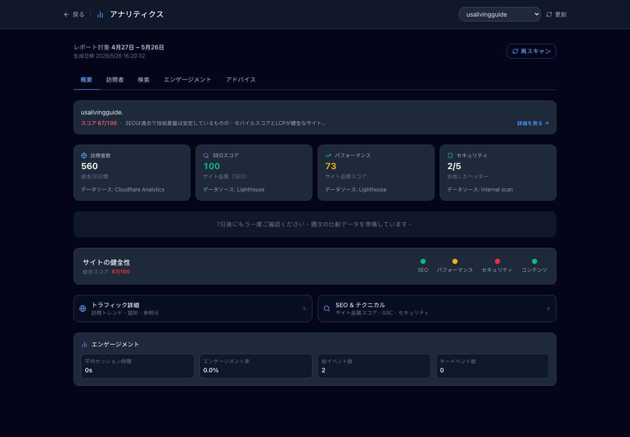The image size is (630, 437).
Task: Click the アナリティクス page title
Action: [x=136, y=14]
